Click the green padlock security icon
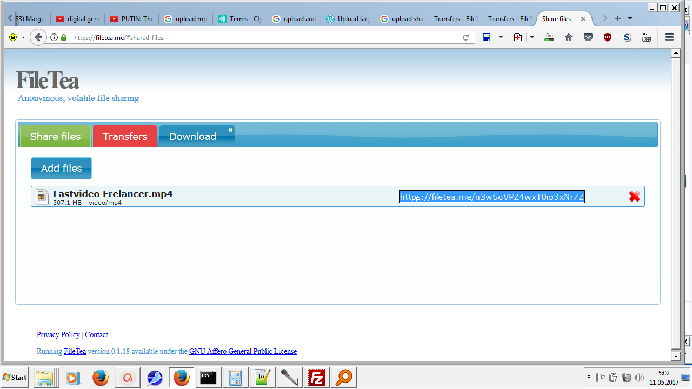This screenshot has width=692, height=389. point(64,38)
